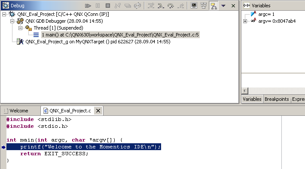Click Remove All Terminated Launches icon
The height and width of the screenshot is (169, 305).
tap(128, 6)
